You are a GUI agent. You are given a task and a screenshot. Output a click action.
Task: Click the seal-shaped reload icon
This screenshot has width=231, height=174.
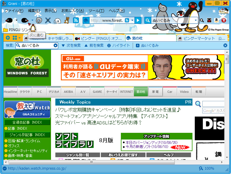tap(39, 20)
